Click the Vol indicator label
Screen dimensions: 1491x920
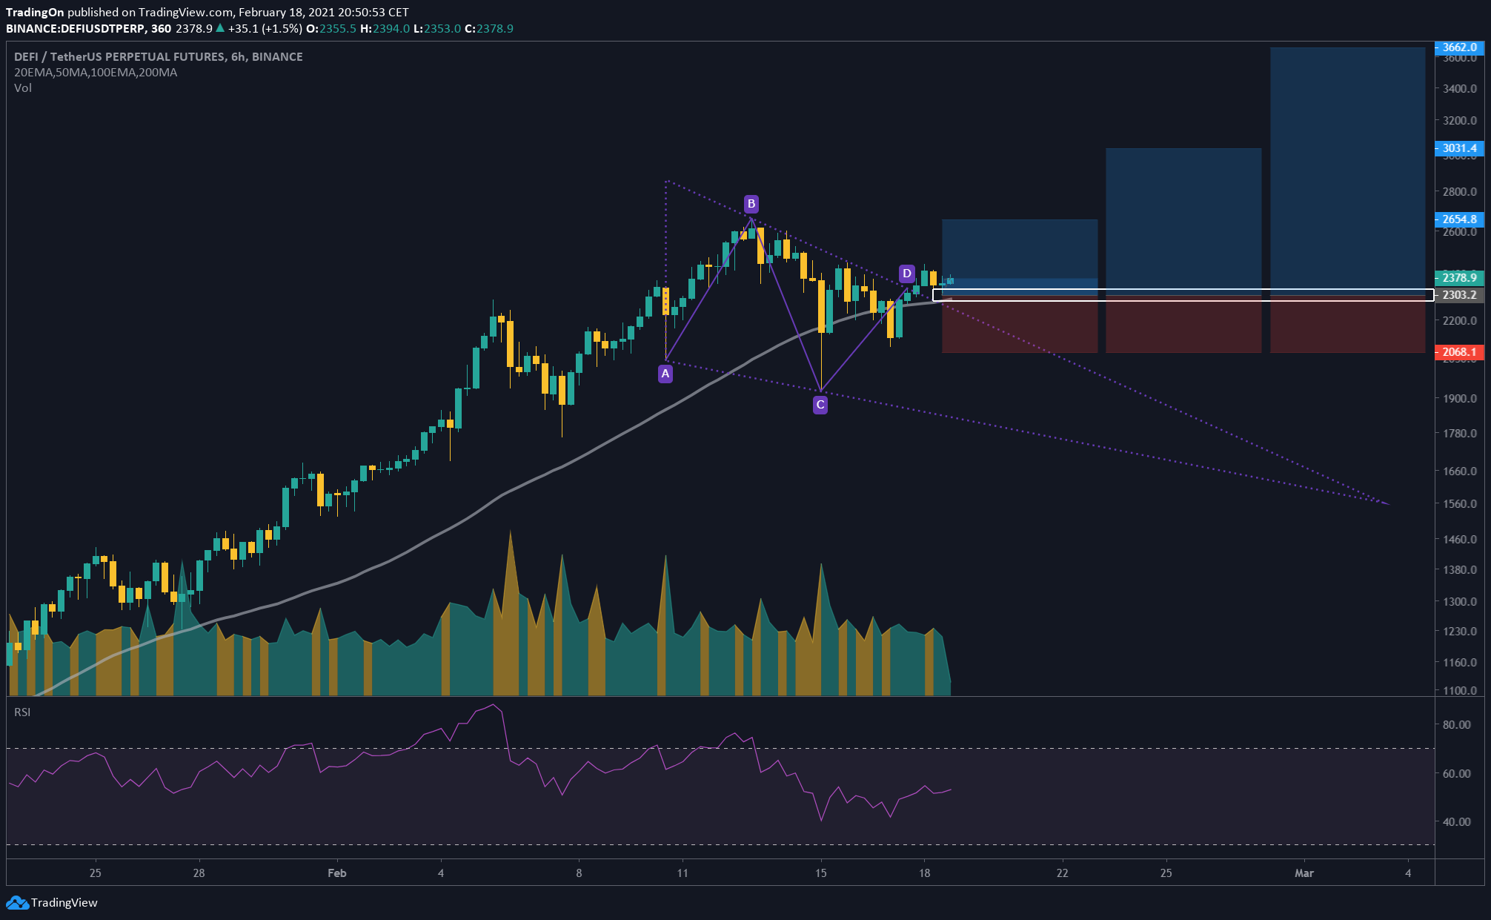23,88
